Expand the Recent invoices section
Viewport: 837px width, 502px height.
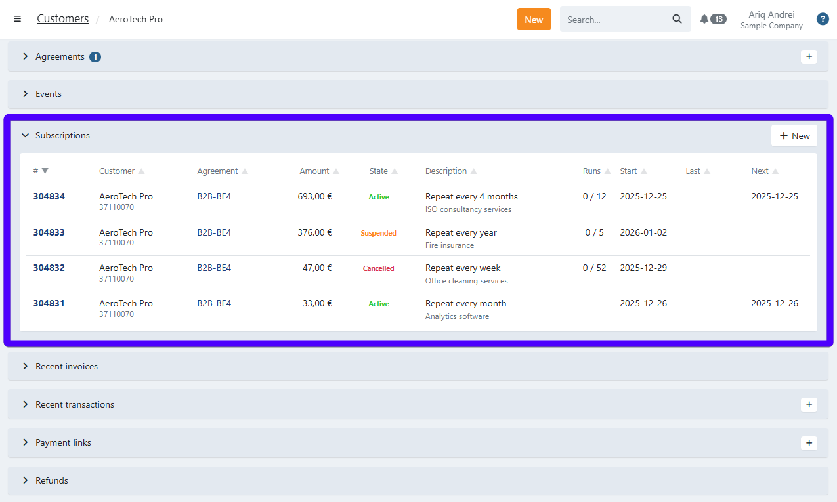coord(66,366)
